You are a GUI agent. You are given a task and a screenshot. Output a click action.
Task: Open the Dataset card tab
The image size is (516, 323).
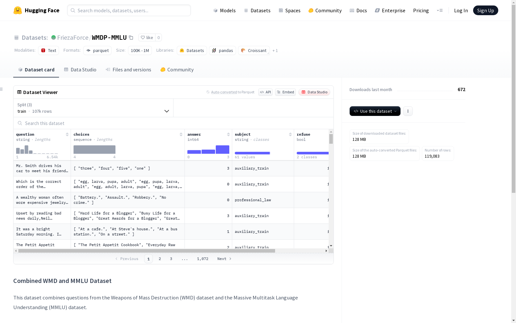(x=36, y=70)
